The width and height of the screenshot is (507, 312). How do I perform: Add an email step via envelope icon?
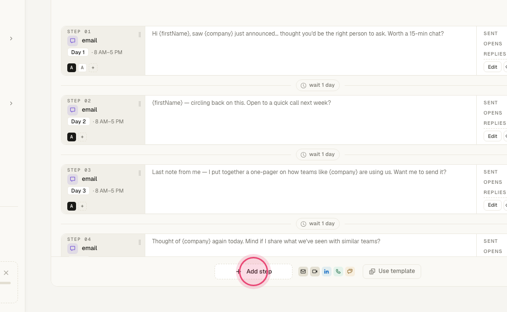click(303, 272)
